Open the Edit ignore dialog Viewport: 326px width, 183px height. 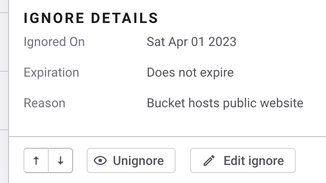click(243, 161)
